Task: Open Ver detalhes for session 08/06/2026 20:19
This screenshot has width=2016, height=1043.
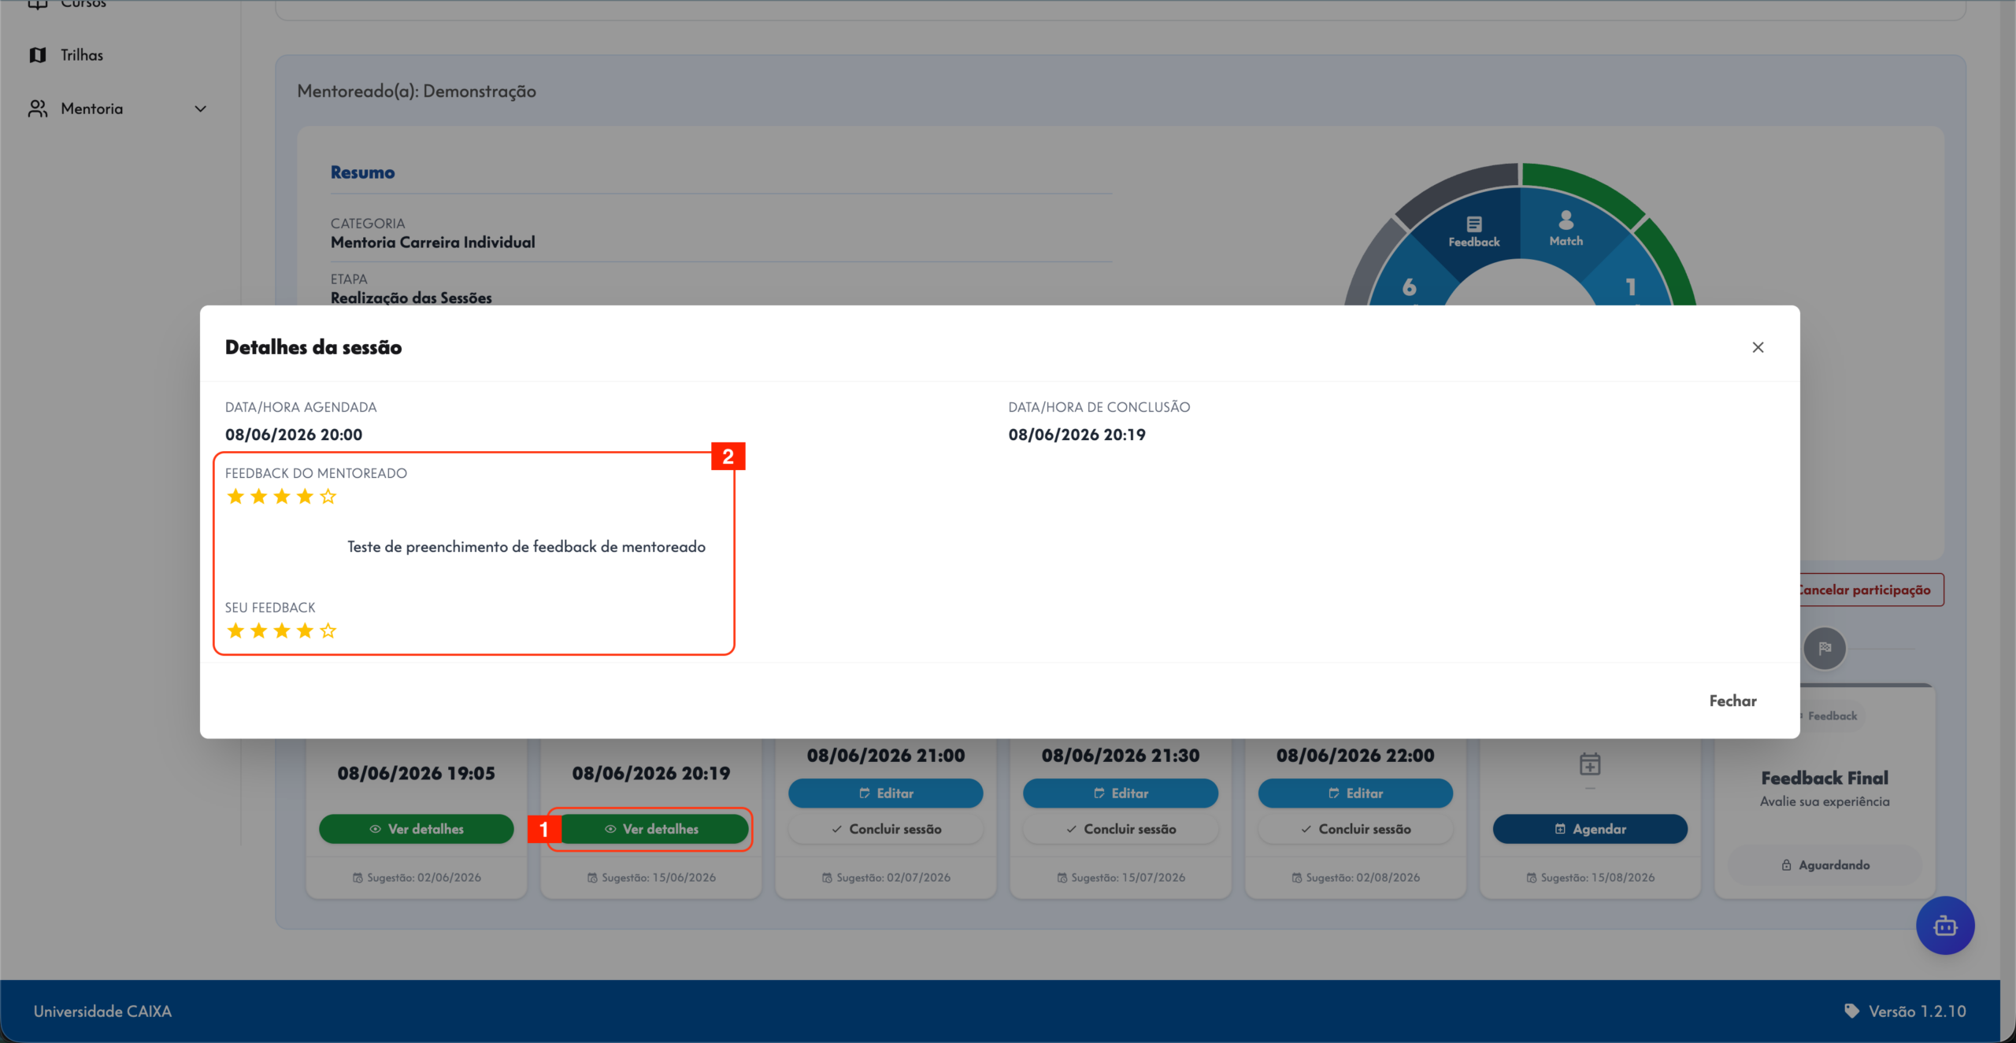Action: coord(651,829)
